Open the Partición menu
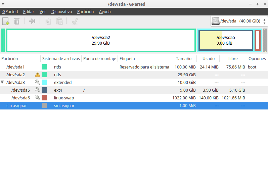268x184 pixels. coord(85,12)
